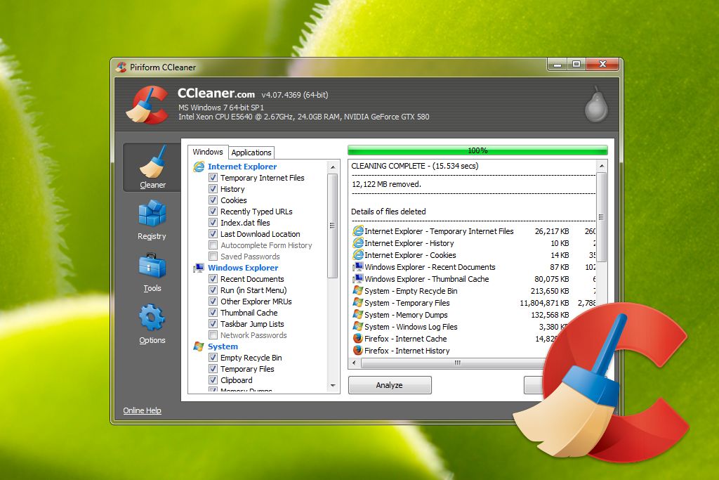Image resolution: width=719 pixels, height=480 pixels.
Task: Toggle Index.dat files checkbox
Action: pos(213,223)
